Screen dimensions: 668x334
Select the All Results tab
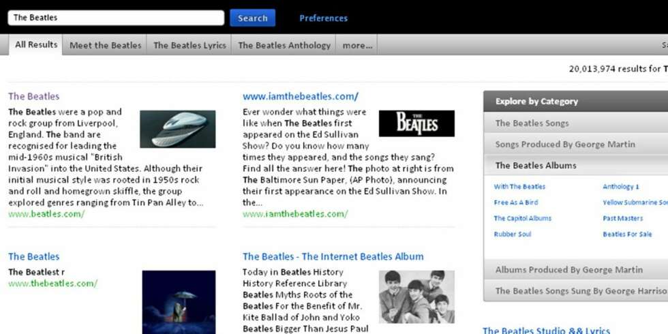(x=35, y=45)
